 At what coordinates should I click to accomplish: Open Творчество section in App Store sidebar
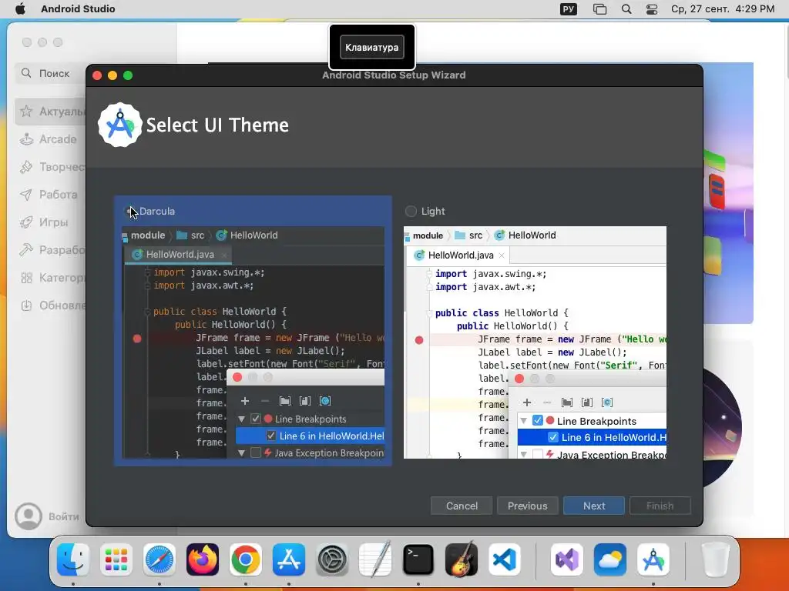pos(50,167)
